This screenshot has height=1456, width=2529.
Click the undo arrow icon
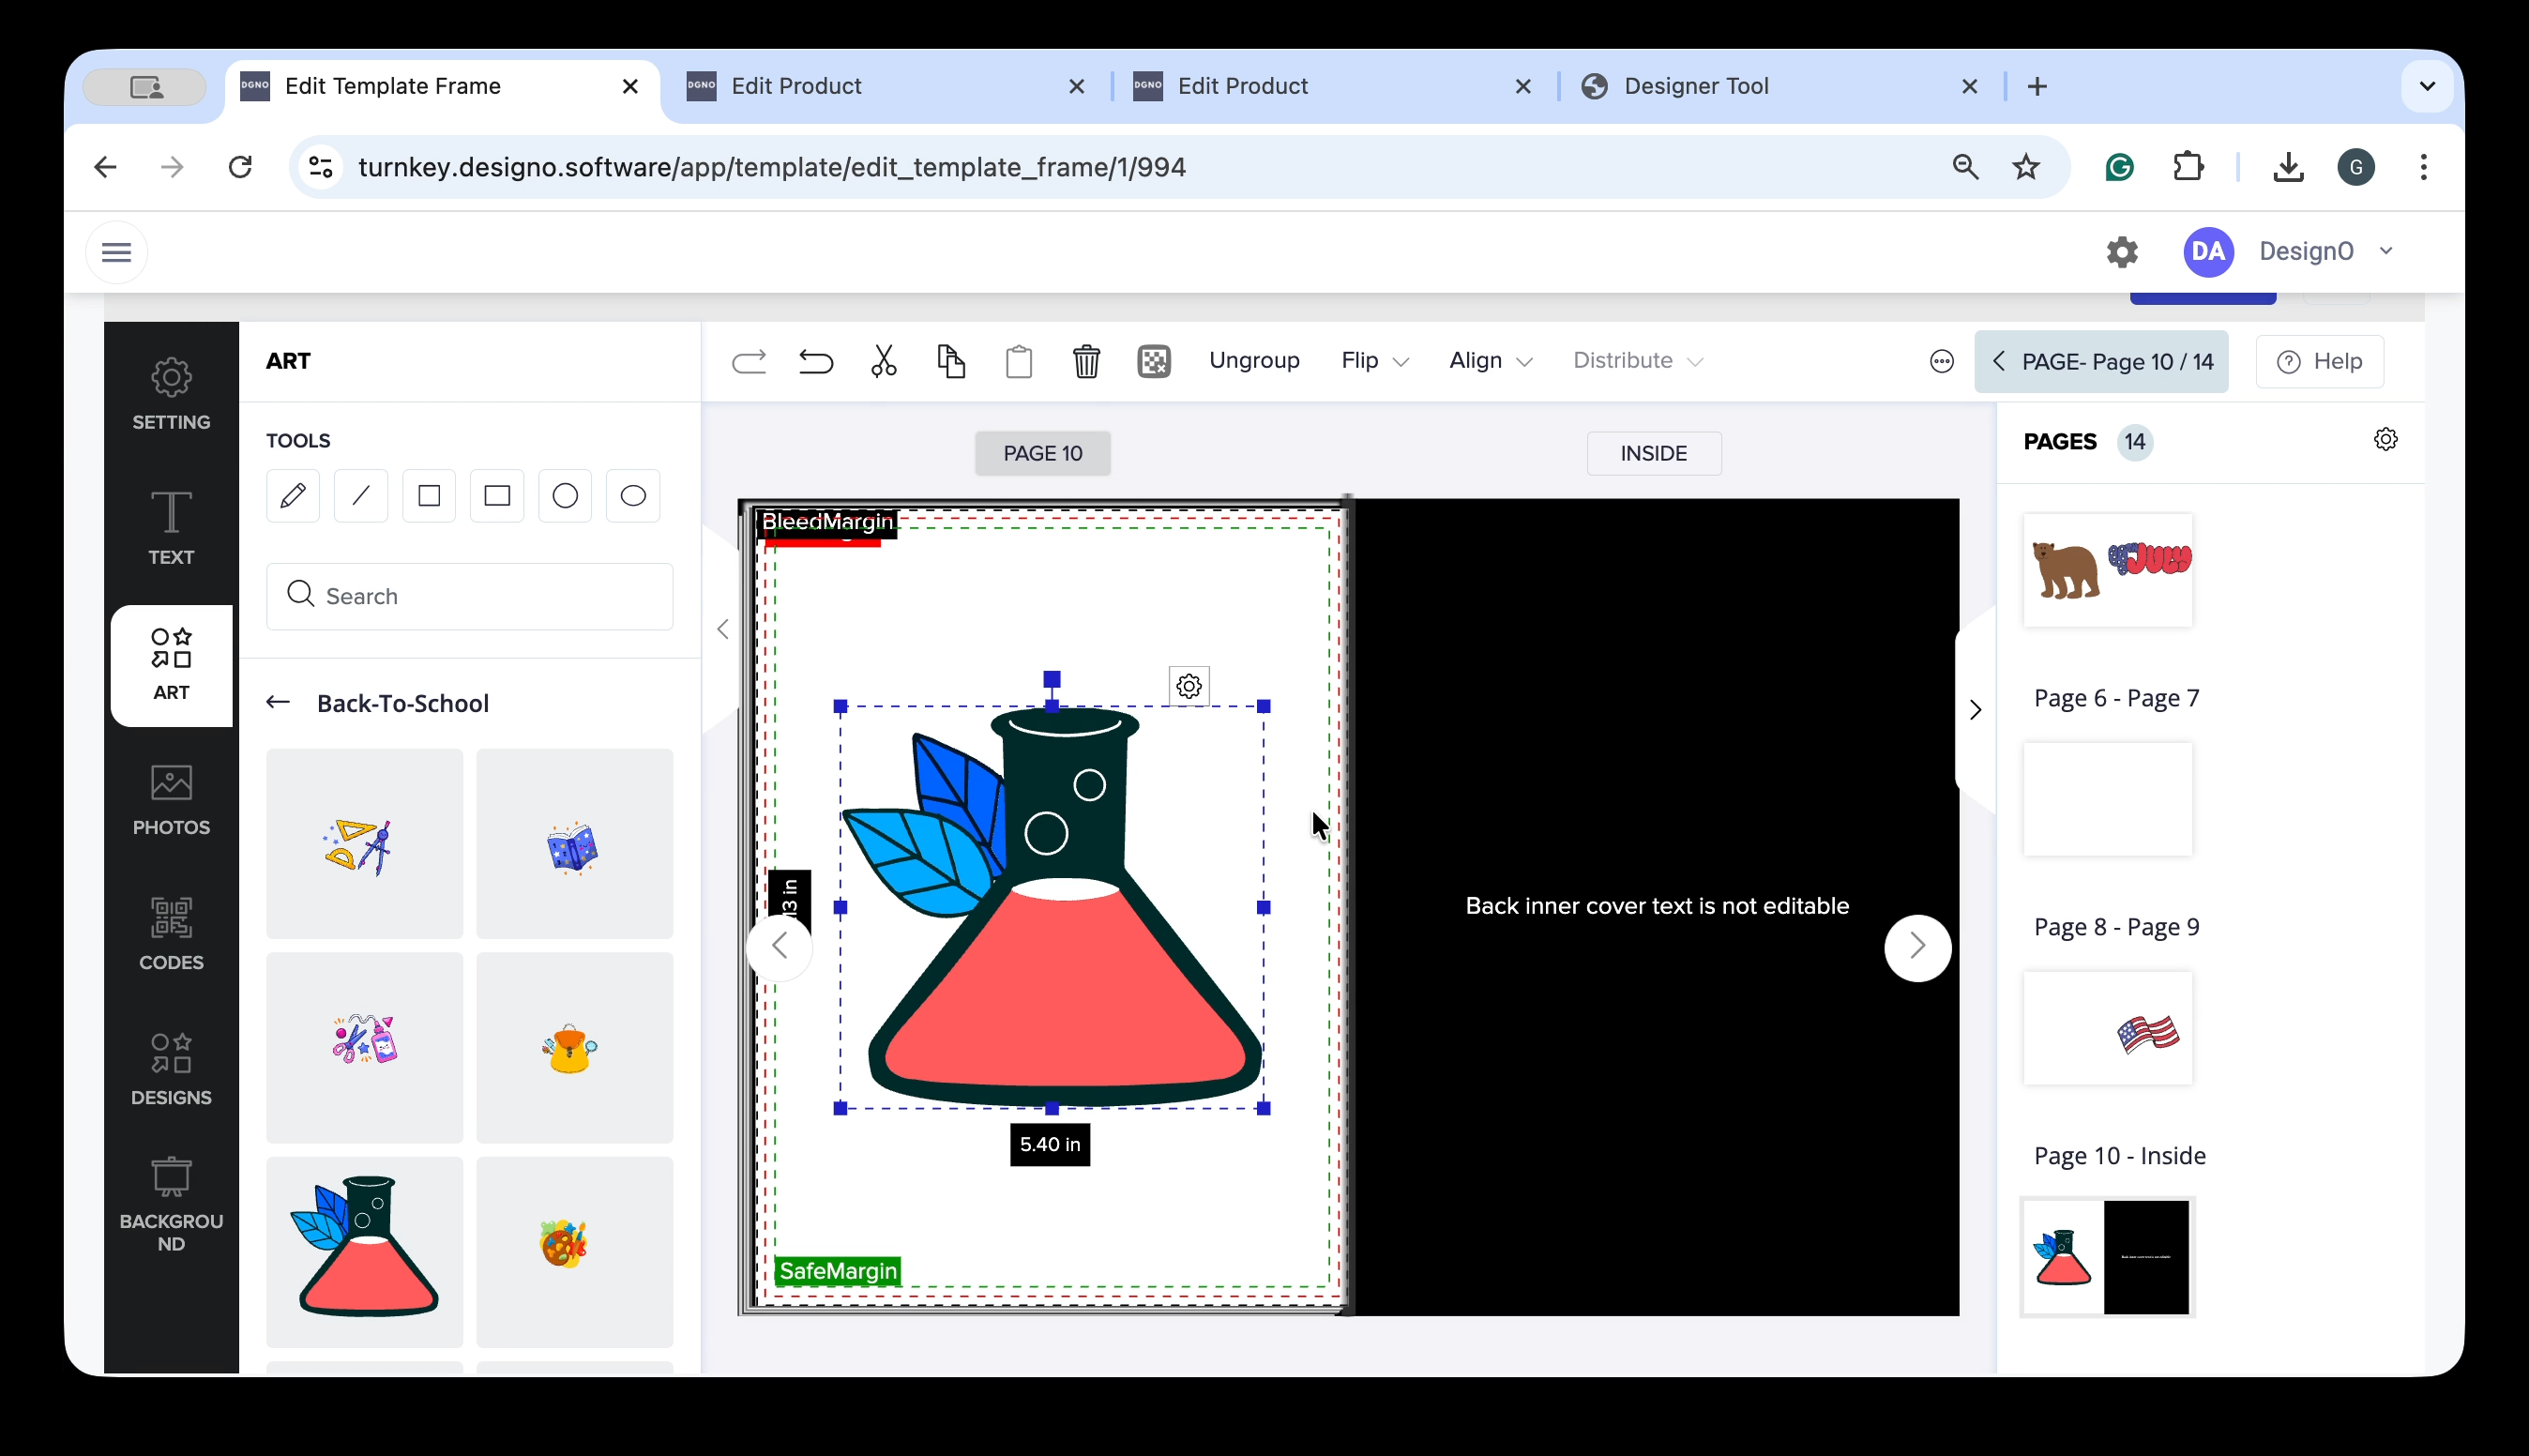click(x=816, y=361)
